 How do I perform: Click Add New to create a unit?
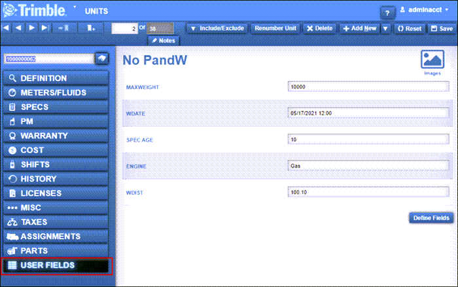[x=360, y=28]
